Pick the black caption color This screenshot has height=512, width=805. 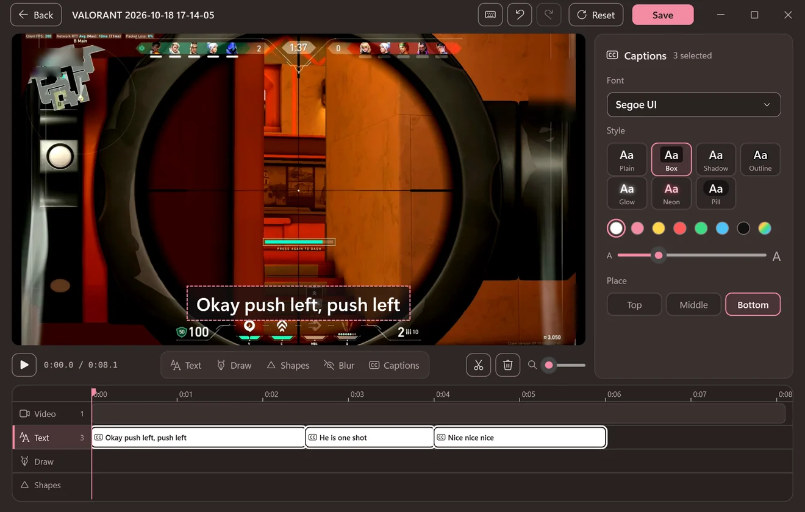coord(743,228)
